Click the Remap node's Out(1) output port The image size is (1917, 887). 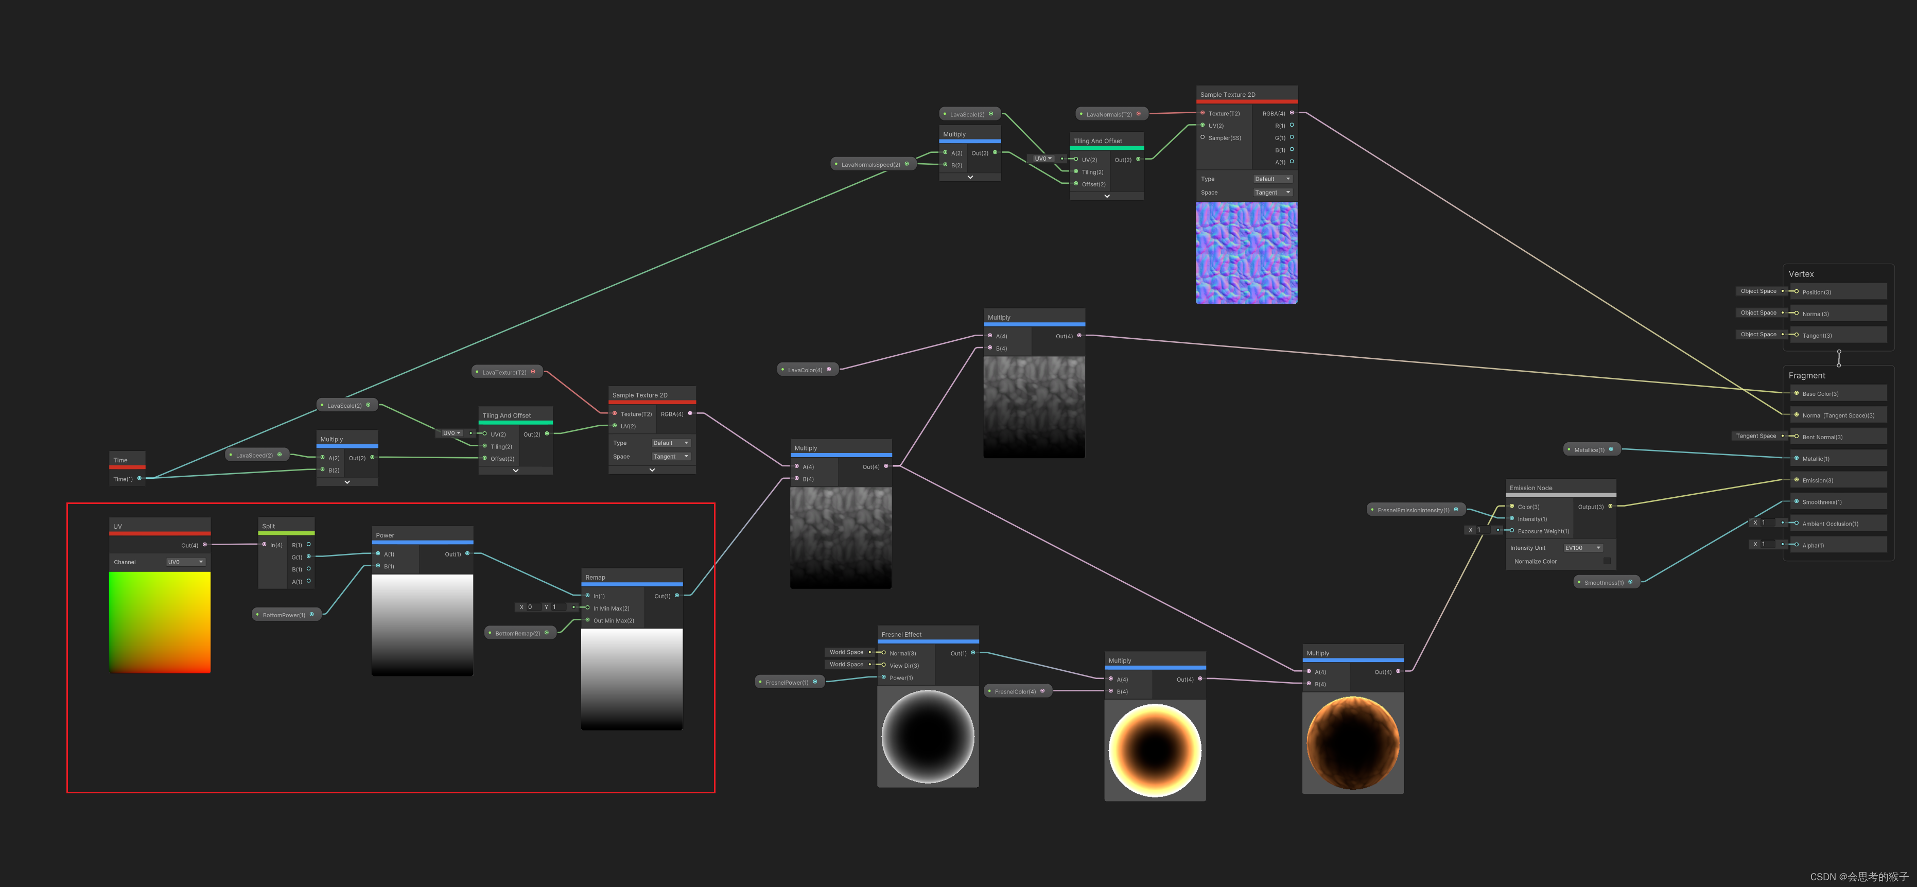tap(676, 595)
